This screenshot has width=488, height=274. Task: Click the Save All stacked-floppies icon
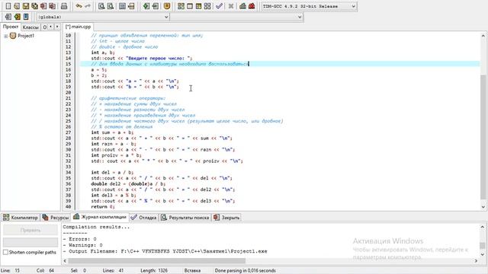(34, 6)
